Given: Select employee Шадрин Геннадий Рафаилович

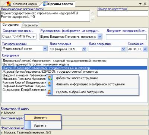Looking at the screenshot, I should (x=24, y=75).
